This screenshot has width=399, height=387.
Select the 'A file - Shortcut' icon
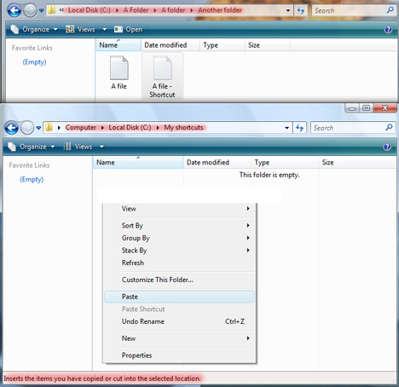click(x=162, y=77)
